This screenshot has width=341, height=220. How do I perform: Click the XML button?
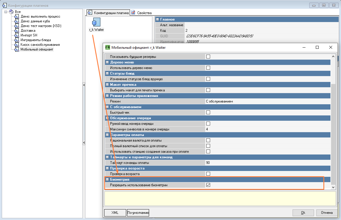(115, 213)
